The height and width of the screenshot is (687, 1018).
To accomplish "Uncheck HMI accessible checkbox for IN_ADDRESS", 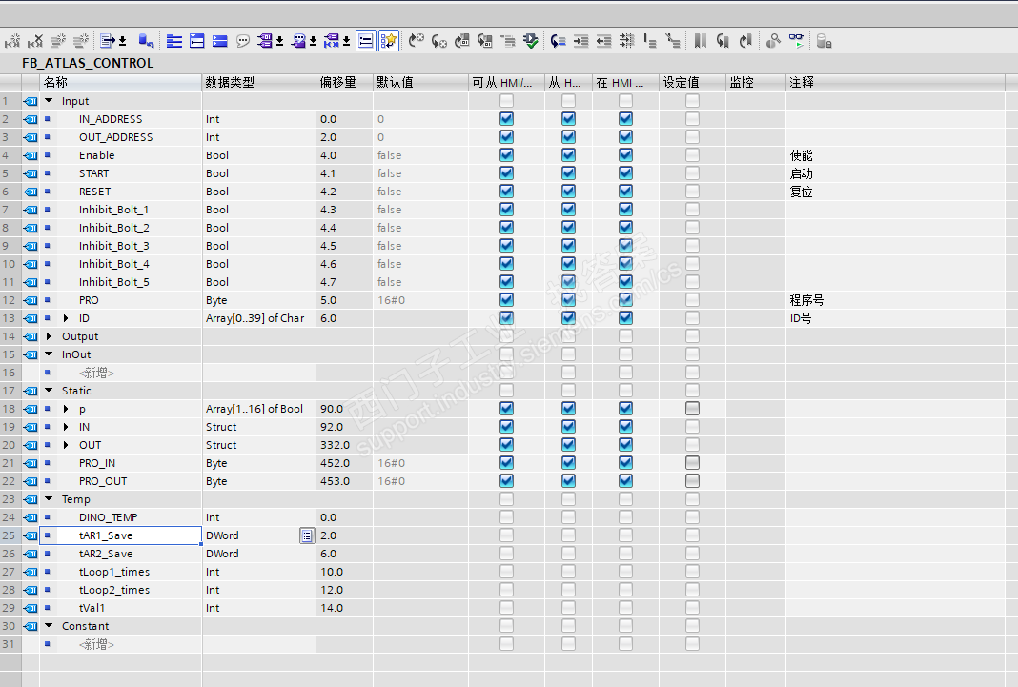I will pyautogui.click(x=506, y=119).
